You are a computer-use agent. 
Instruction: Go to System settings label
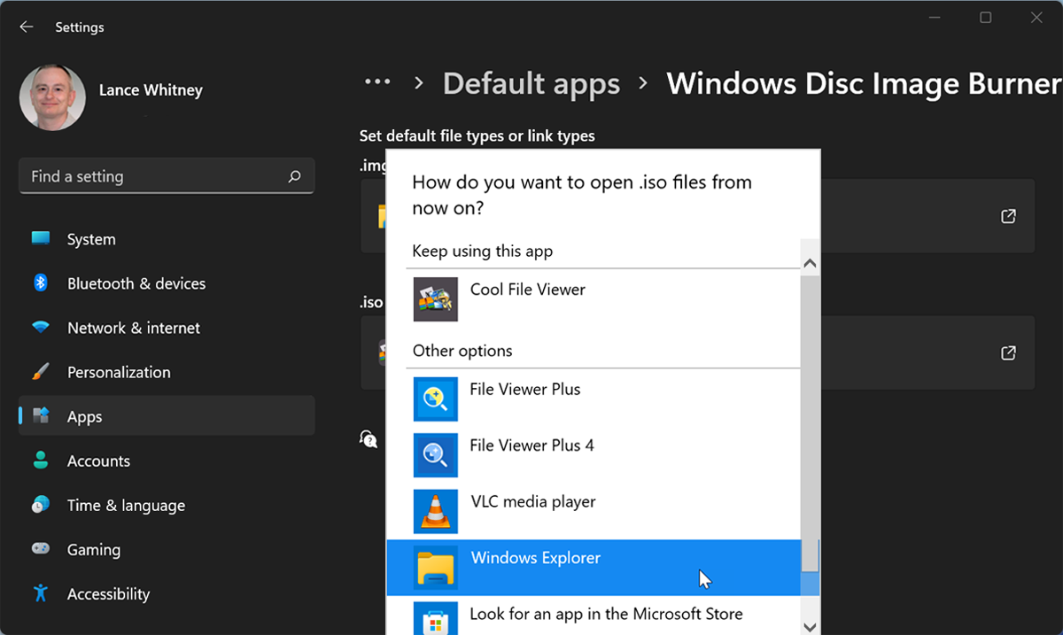tap(91, 239)
